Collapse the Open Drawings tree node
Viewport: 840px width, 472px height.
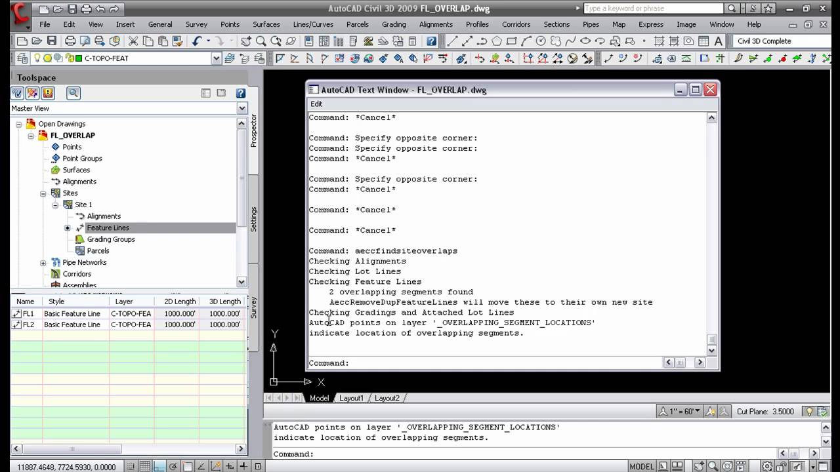[19, 124]
